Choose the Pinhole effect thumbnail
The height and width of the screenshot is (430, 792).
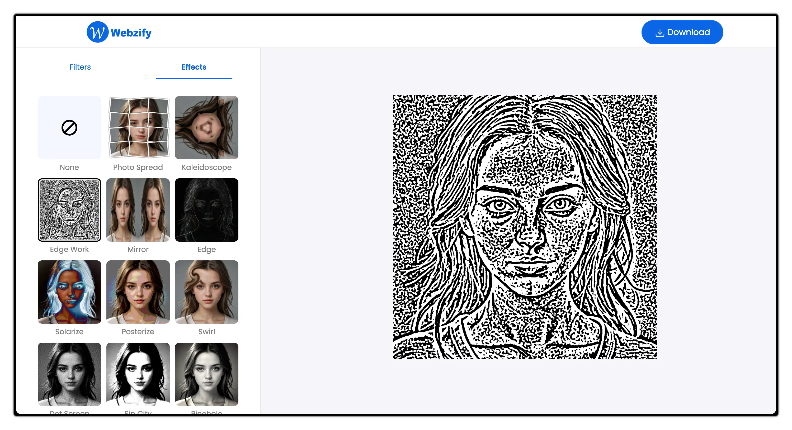(206, 374)
